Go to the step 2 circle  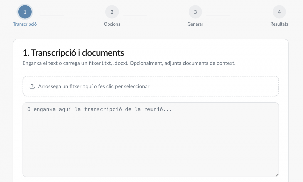[x=112, y=12]
